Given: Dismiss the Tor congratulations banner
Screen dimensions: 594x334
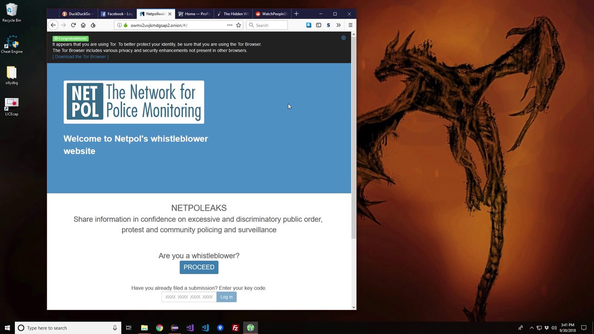Looking at the screenshot, I should pos(343,38).
